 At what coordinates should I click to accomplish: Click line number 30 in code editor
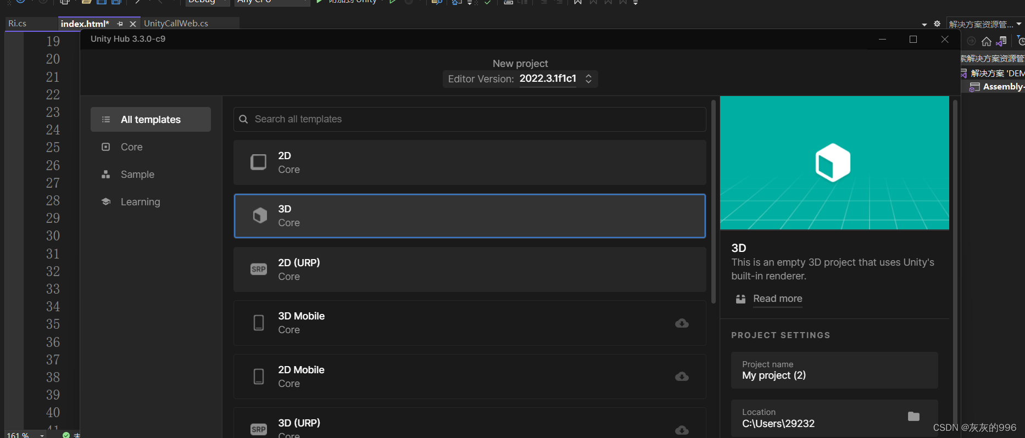(x=53, y=235)
